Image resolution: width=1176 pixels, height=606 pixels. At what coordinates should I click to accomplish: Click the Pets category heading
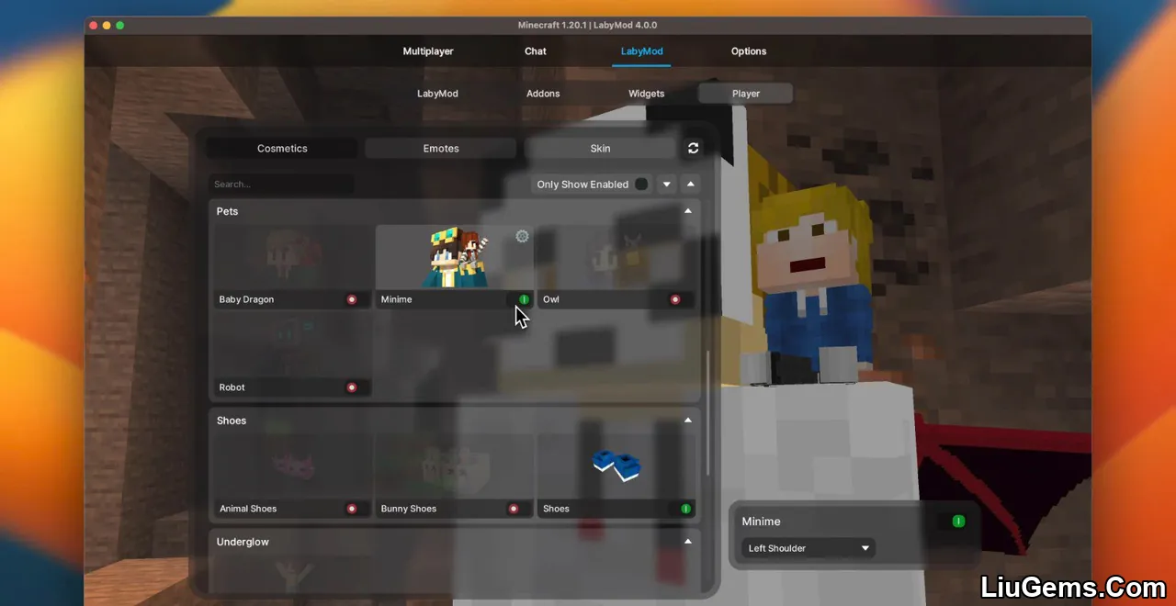tap(227, 211)
